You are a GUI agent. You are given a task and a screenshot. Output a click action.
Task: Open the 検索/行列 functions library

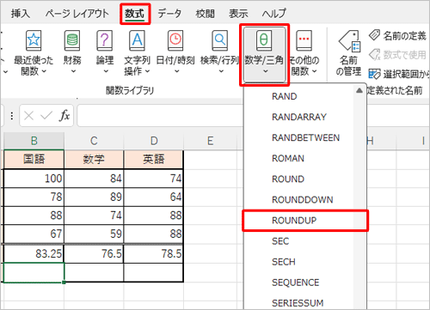(219, 52)
